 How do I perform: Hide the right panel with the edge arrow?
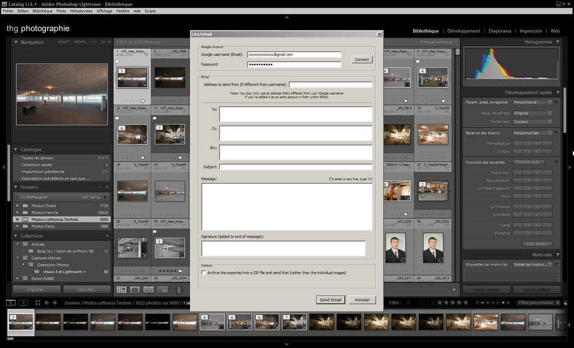[x=570, y=167]
